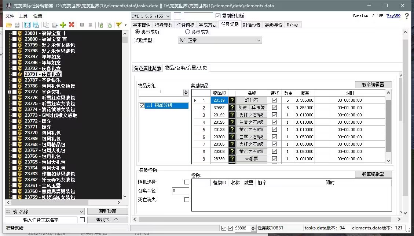
Task: Click the 幻仙石 name button in row 1
Action: point(251,100)
